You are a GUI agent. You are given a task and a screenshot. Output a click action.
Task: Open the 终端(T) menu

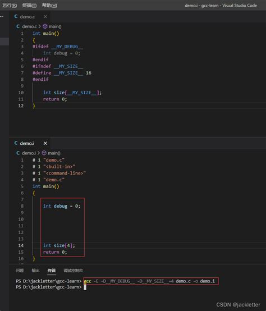point(29,6)
